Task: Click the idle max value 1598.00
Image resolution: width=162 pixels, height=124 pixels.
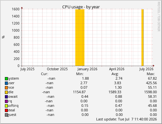Action: (151, 92)
